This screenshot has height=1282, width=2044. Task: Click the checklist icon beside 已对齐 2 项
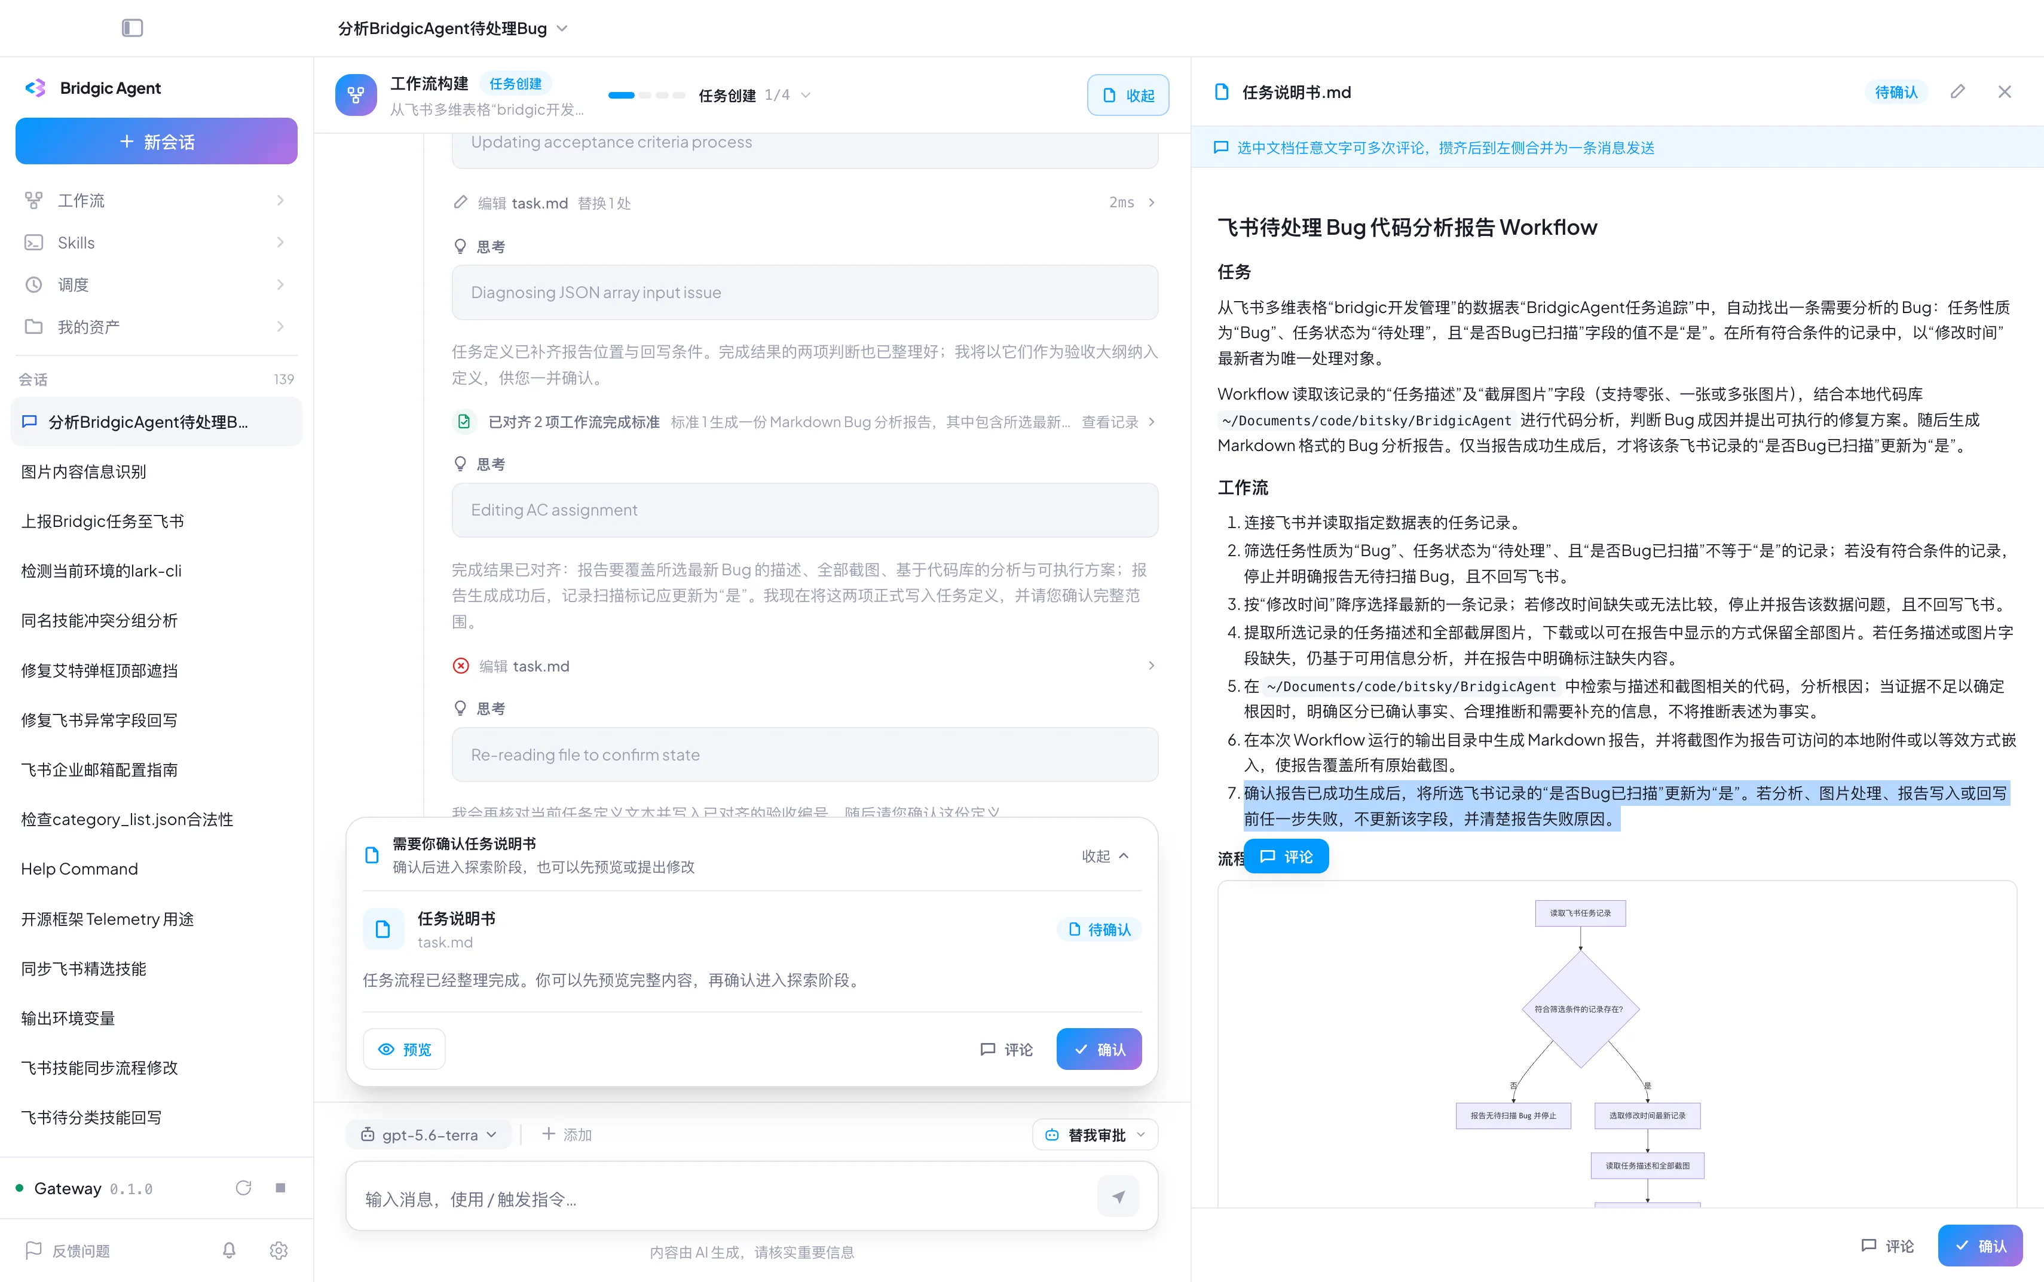464,422
